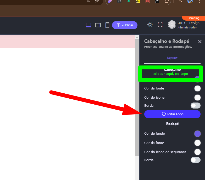This screenshot has height=180, width=205.
Task: Click the Publicar button
Action: pyautogui.click(x=125, y=25)
